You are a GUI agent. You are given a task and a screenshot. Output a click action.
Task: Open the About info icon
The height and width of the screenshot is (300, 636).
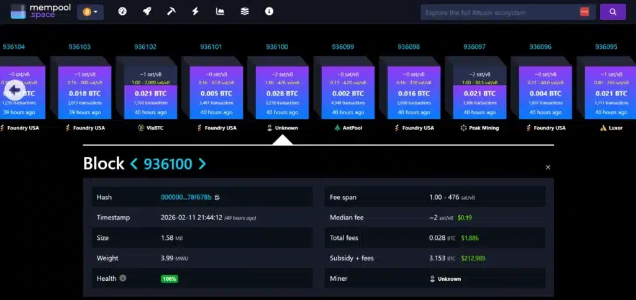coord(270,11)
